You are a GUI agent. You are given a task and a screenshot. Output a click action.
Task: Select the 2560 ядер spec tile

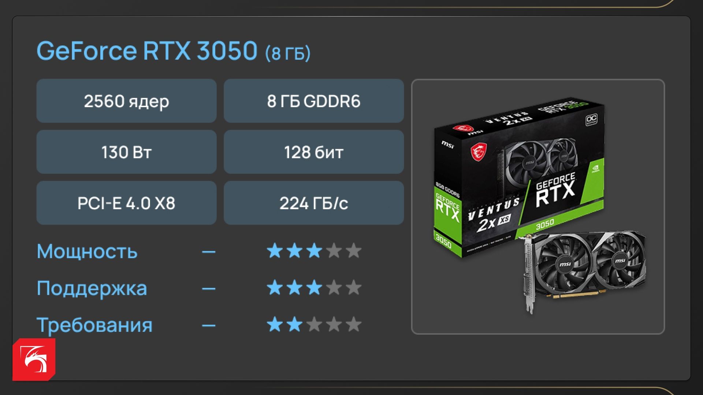point(126,101)
